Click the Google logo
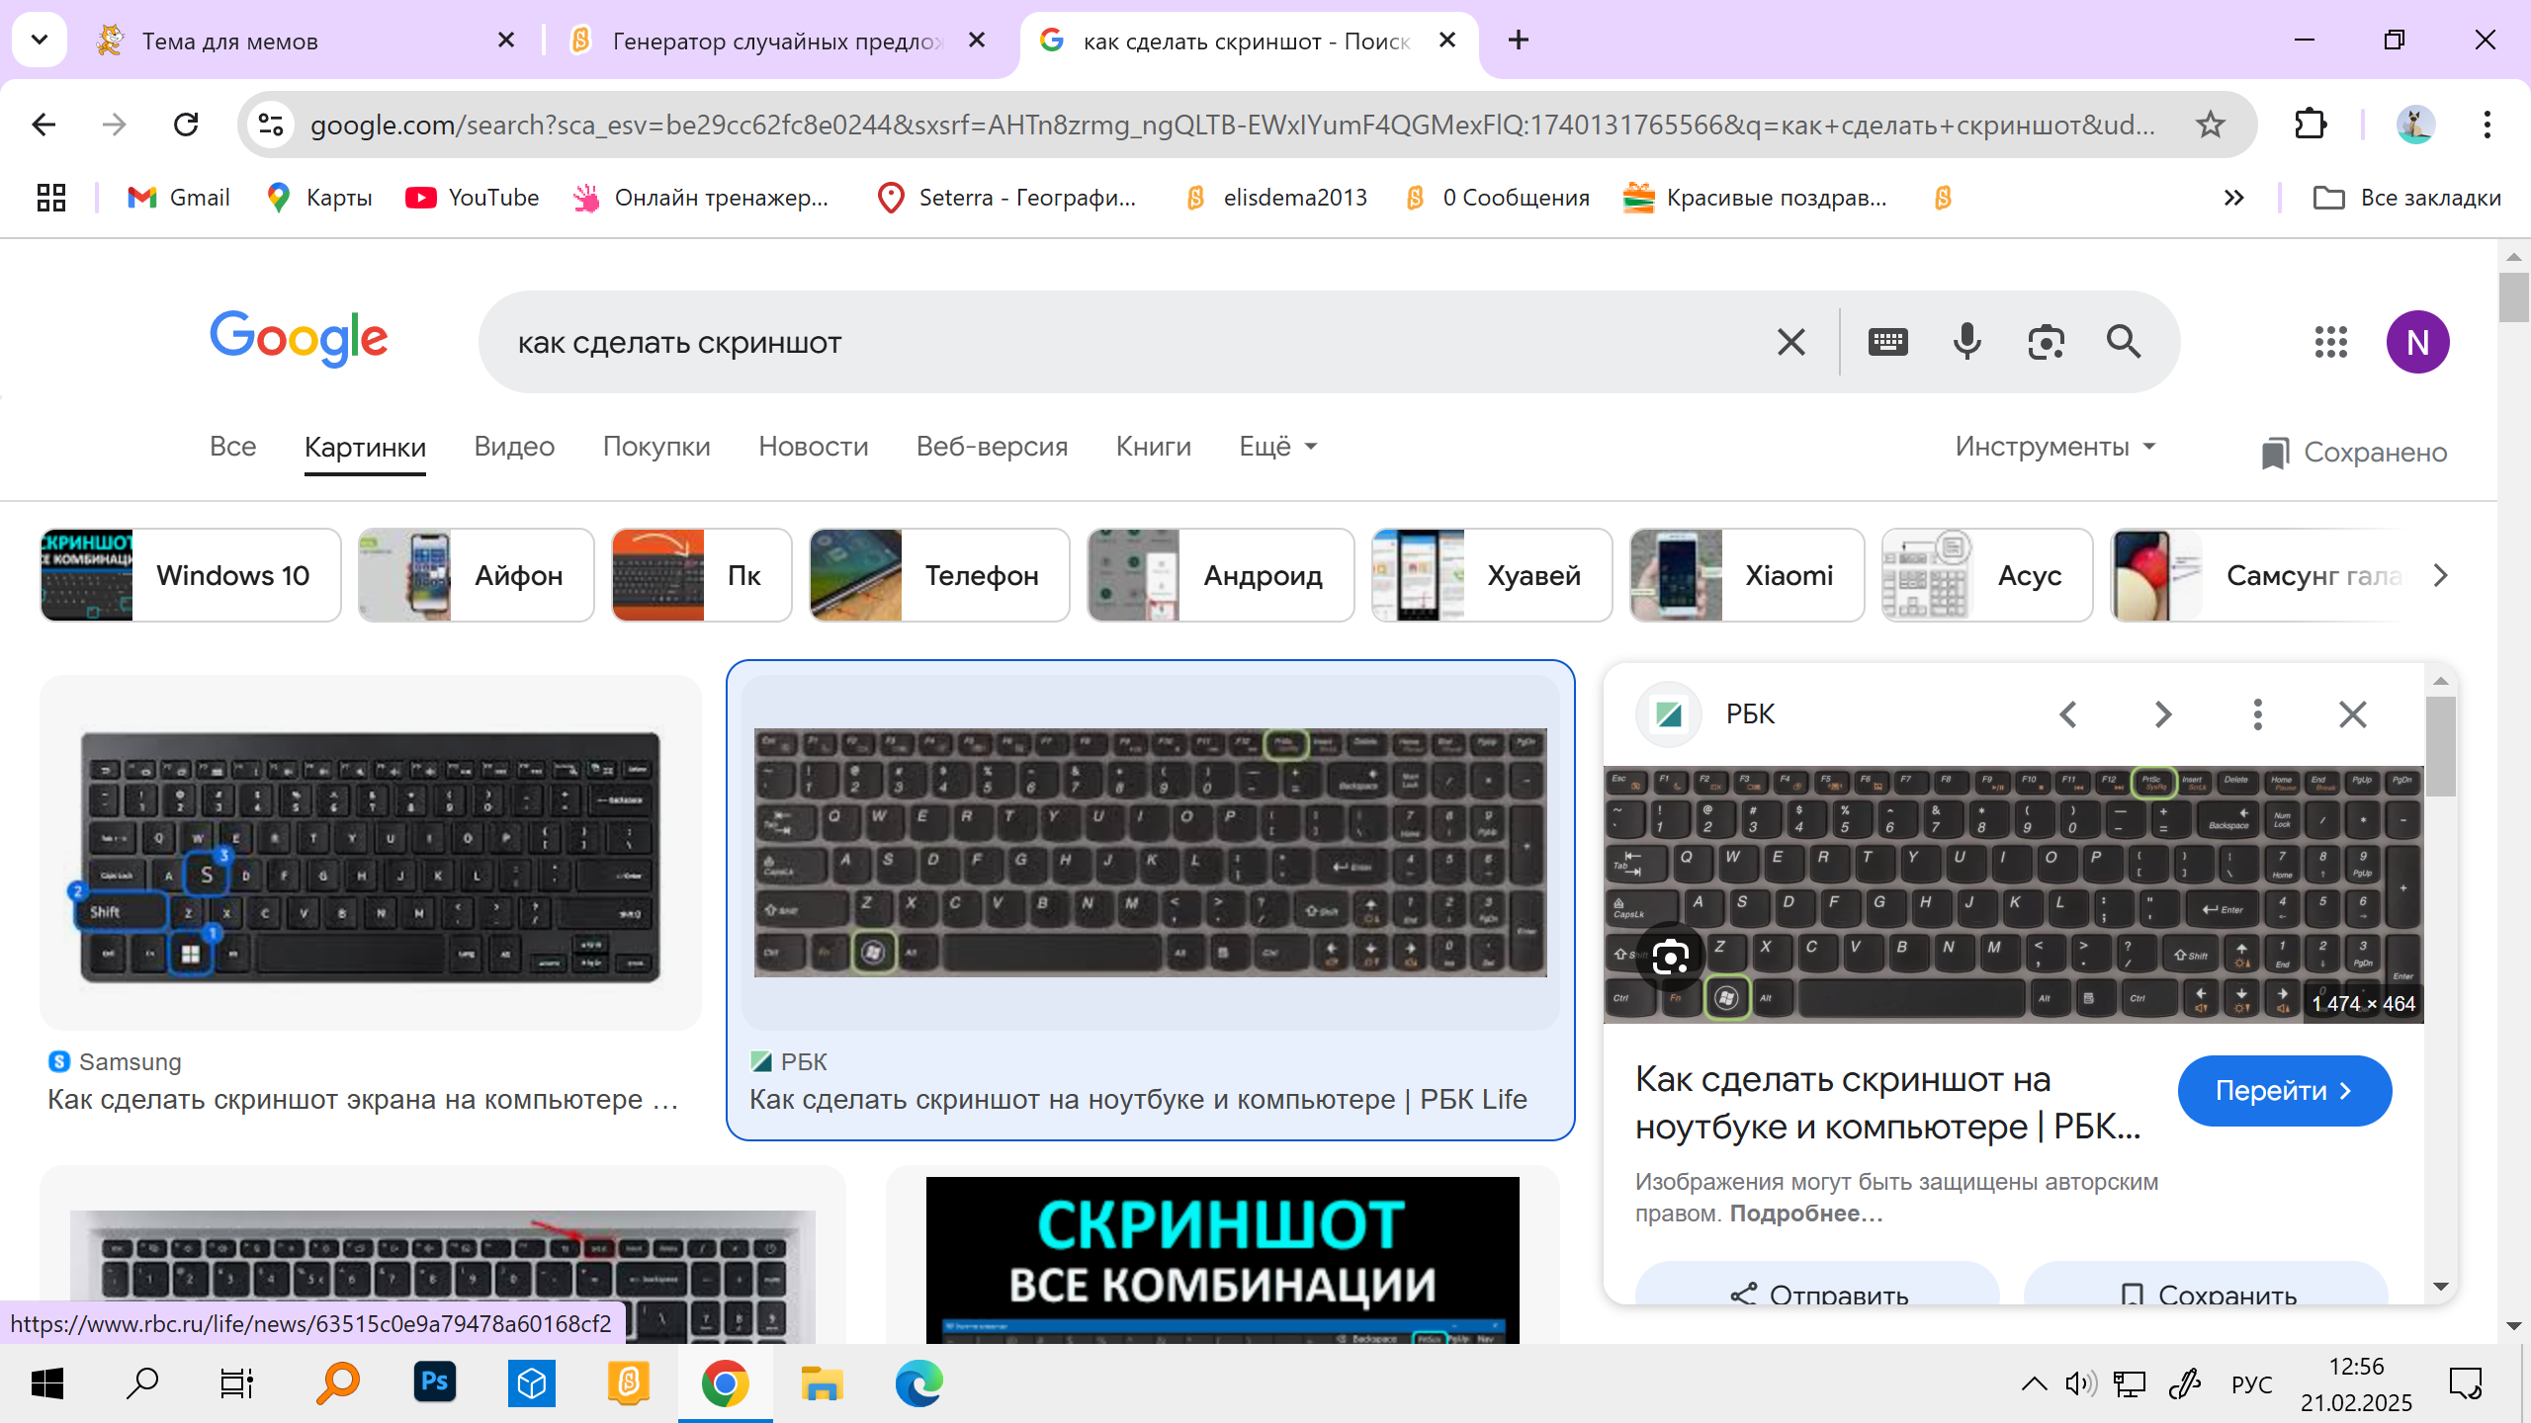 [299, 338]
